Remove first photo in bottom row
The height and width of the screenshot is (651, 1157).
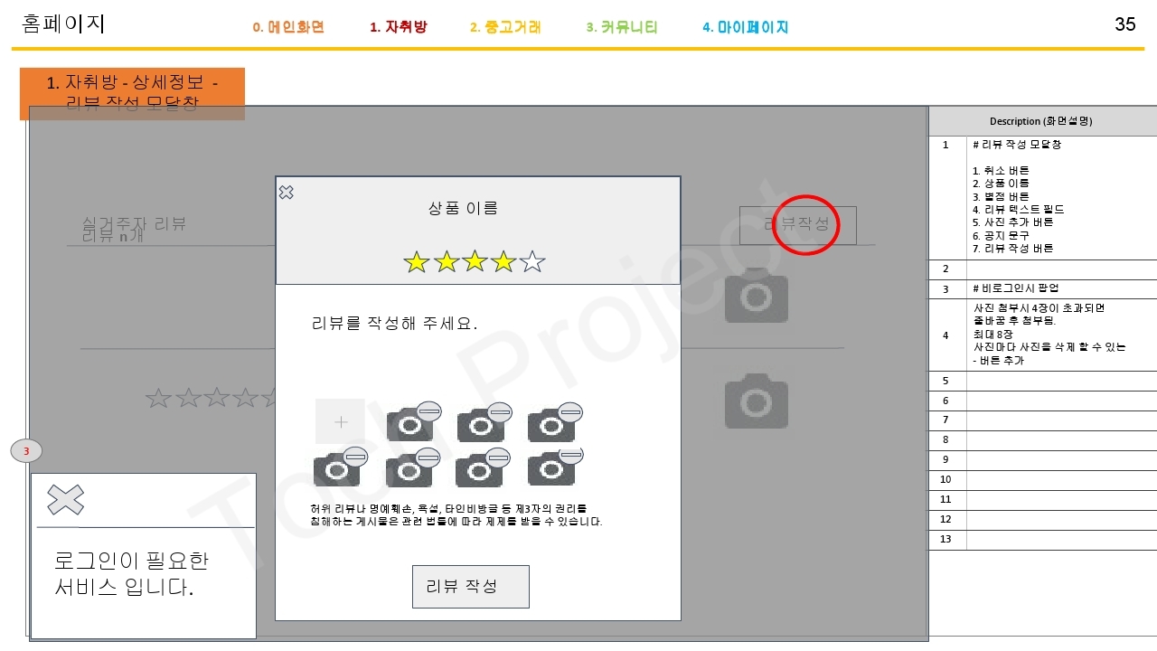pyautogui.click(x=355, y=457)
